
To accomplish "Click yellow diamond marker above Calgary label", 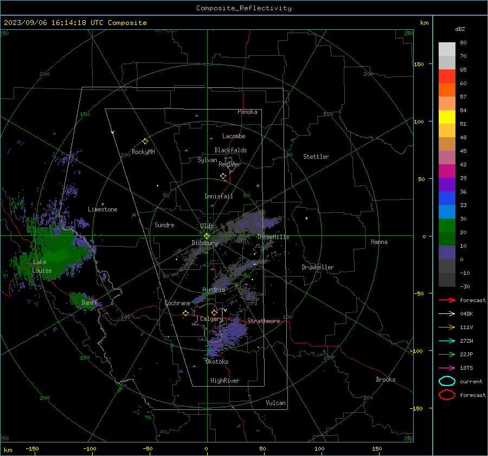I will point(214,312).
